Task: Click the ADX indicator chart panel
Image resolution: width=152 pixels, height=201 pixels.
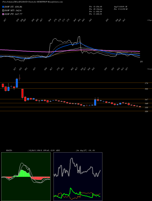Action: [78, 177]
